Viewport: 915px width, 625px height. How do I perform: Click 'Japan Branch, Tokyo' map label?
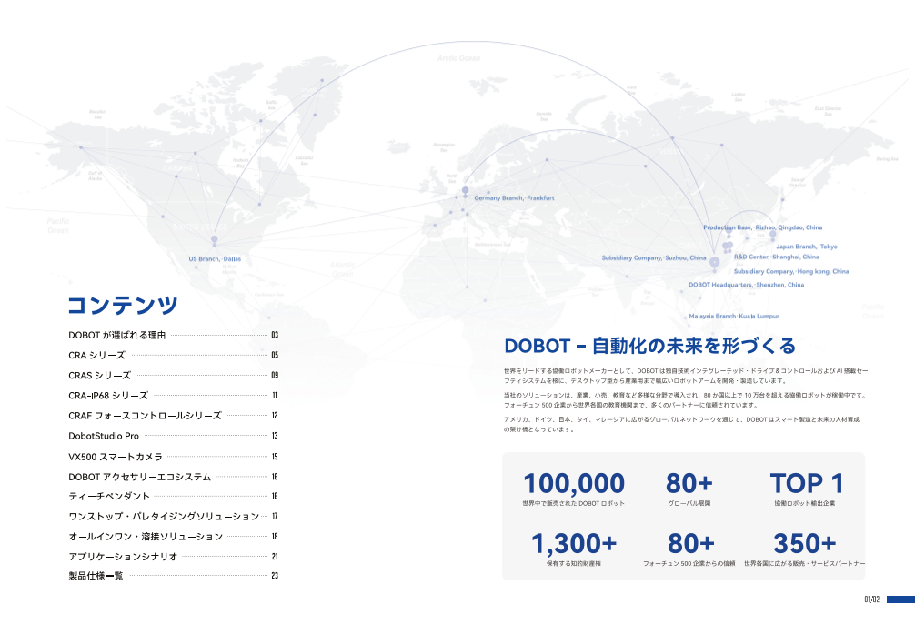point(807,247)
